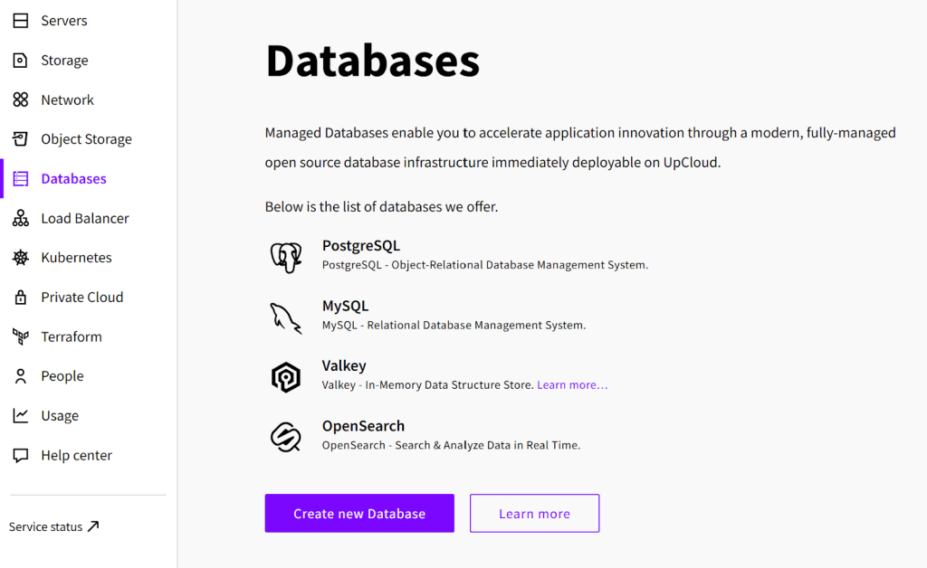Go to Private Cloud
927x568 pixels.
coord(82,297)
